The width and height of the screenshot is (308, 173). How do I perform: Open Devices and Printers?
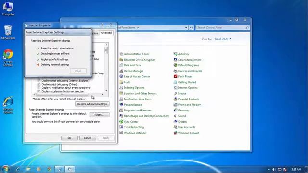[x=188, y=71]
